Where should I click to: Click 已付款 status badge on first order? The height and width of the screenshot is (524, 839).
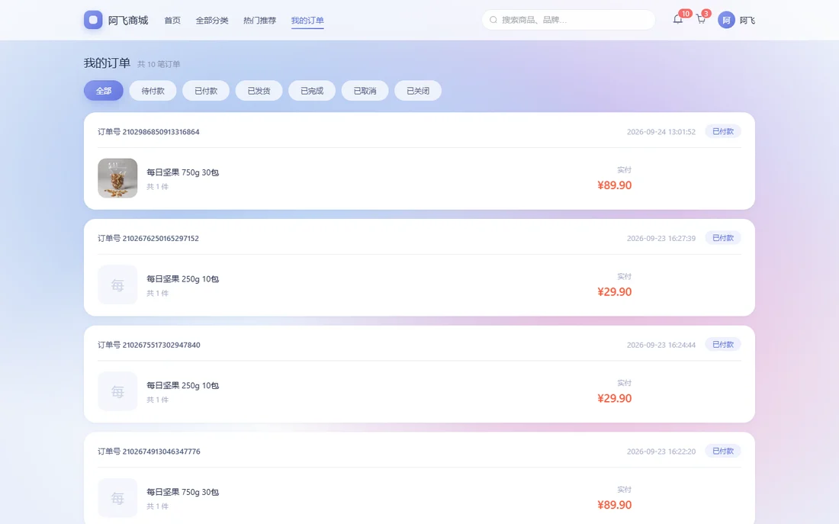pyautogui.click(x=723, y=131)
